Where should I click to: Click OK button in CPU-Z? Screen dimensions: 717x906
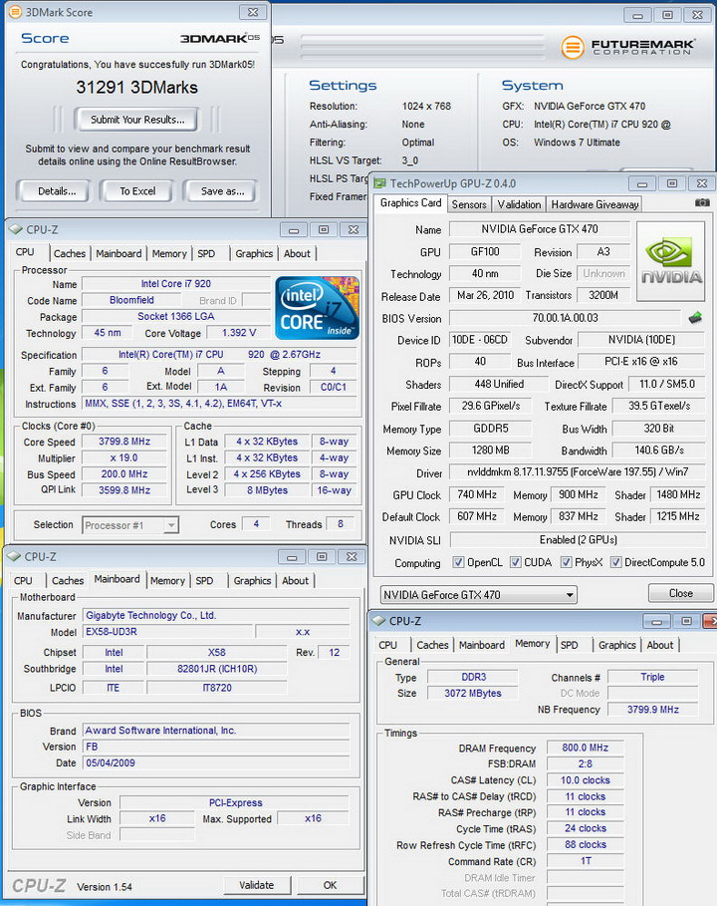[330, 885]
